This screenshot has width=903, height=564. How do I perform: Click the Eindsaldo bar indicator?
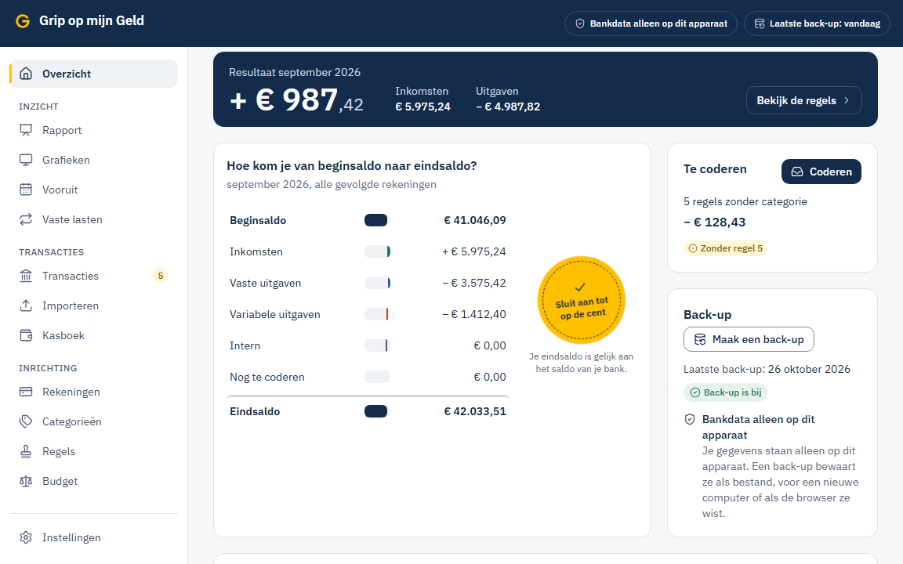(x=377, y=411)
